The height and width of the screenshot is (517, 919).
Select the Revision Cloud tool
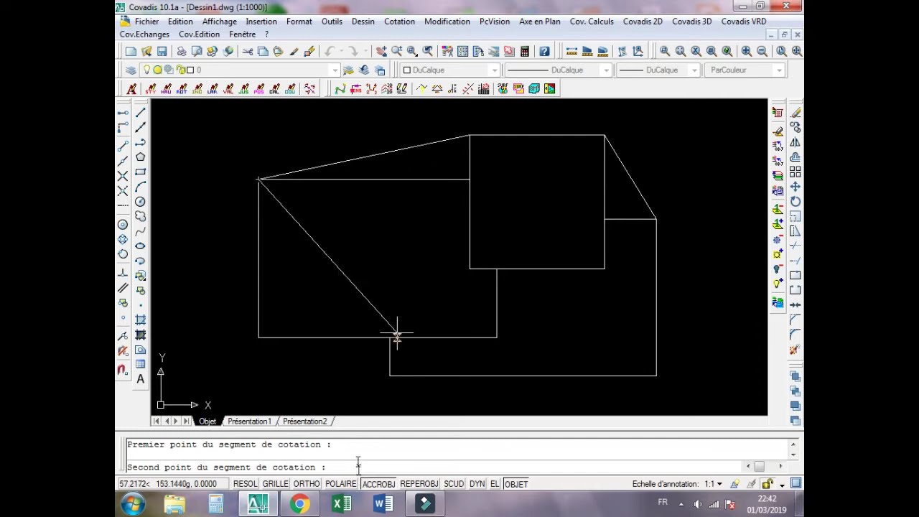[140, 216]
